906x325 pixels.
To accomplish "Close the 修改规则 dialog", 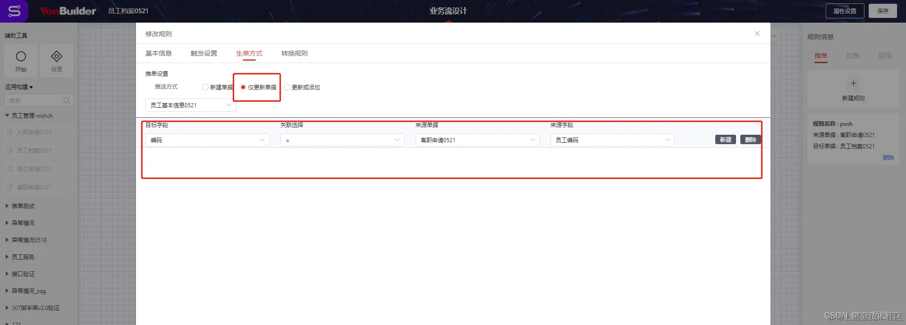I will point(757,33).
